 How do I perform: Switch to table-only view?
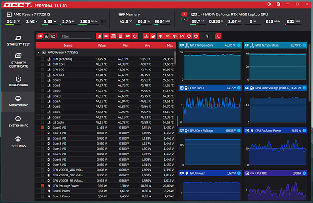click(x=47, y=36)
